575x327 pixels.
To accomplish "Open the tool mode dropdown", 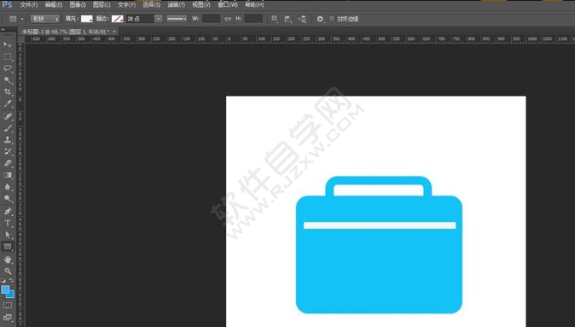I will [x=44, y=19].
